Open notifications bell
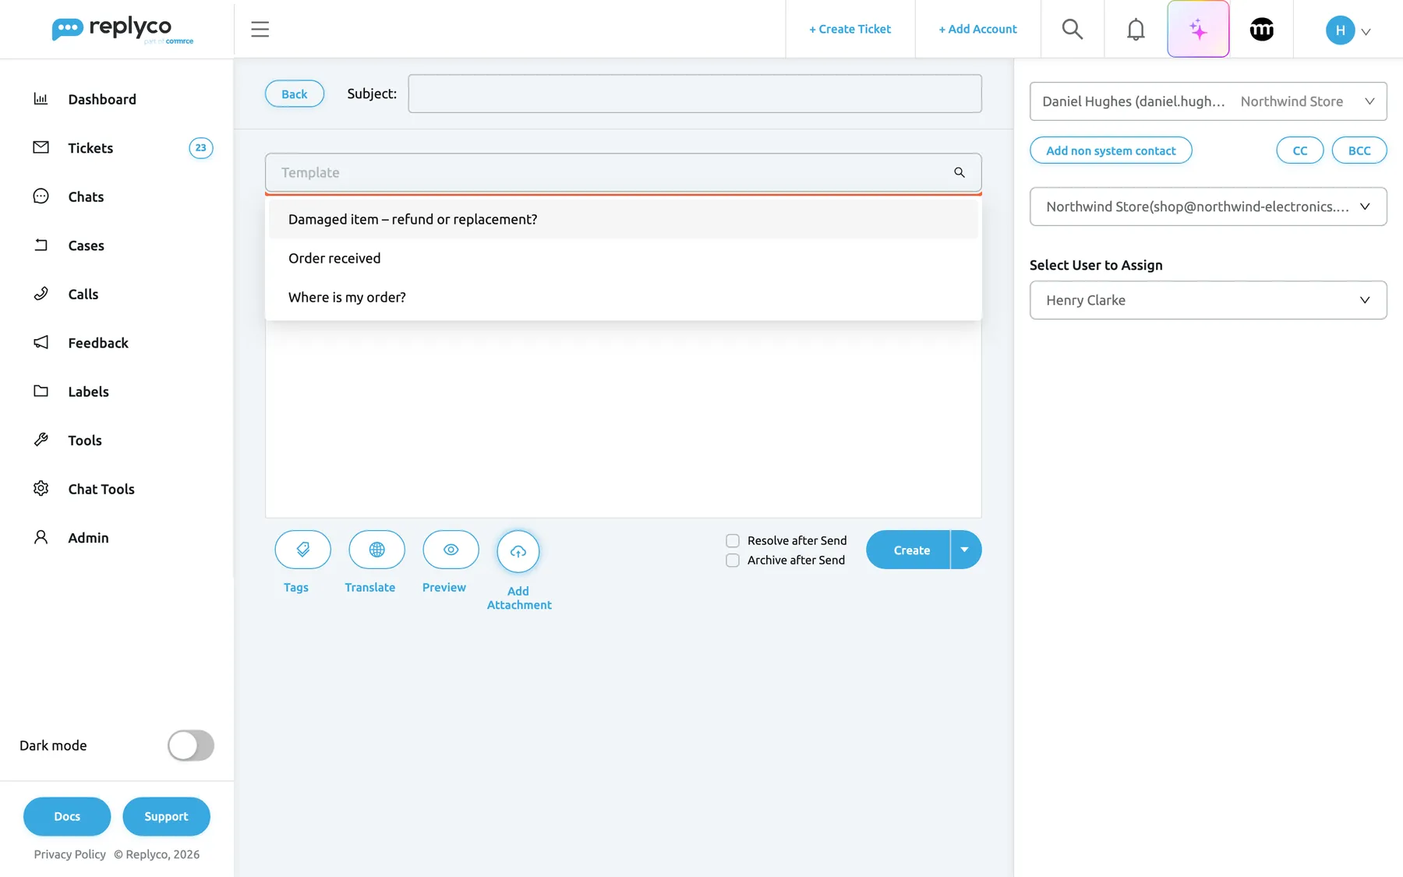Image resolution: width=1403 pixels, height=877 pixels. pyautogui.click(x=1136, y=29)
